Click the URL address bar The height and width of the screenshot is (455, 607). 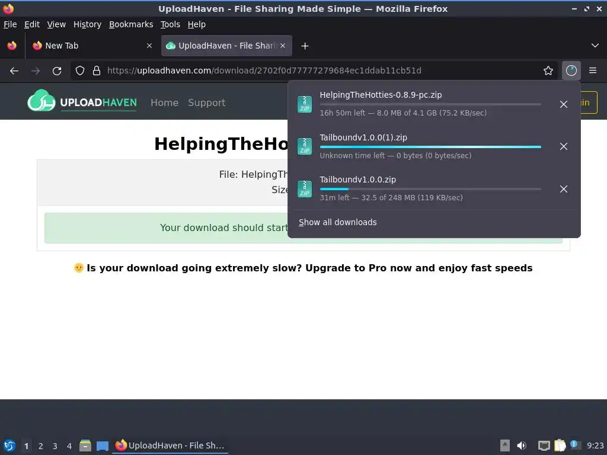(x=314, y=71)
